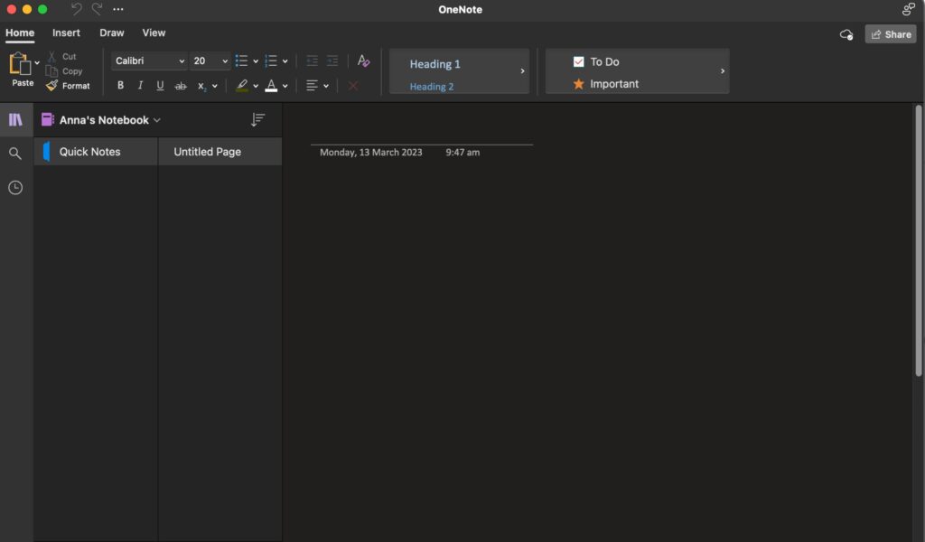Click the paragraph alignment icon
925x542 pixels.
coord(312,86)
